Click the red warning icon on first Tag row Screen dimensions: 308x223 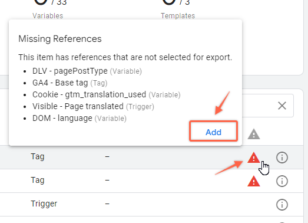click(x=254, y=158)
